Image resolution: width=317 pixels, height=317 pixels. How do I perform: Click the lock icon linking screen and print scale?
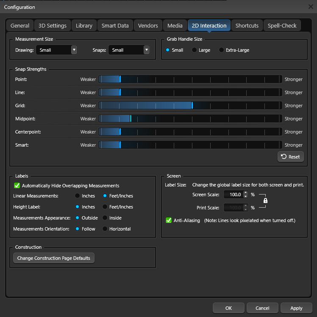pyautogui.click(x=265, y=200)
